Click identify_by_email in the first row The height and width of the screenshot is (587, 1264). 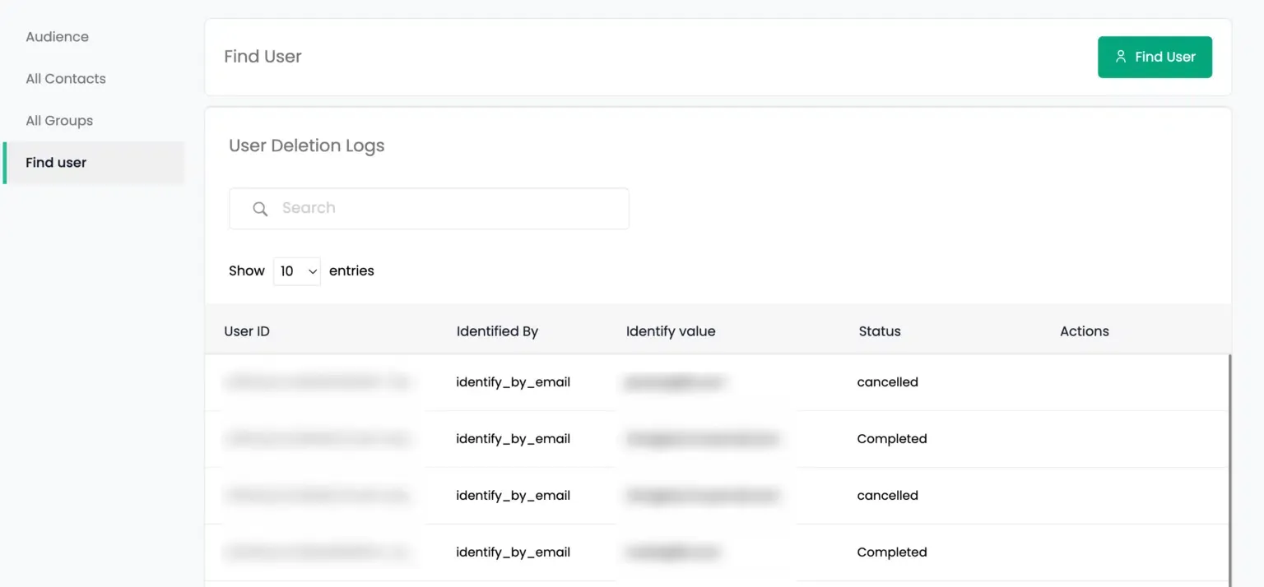[513, 382]
